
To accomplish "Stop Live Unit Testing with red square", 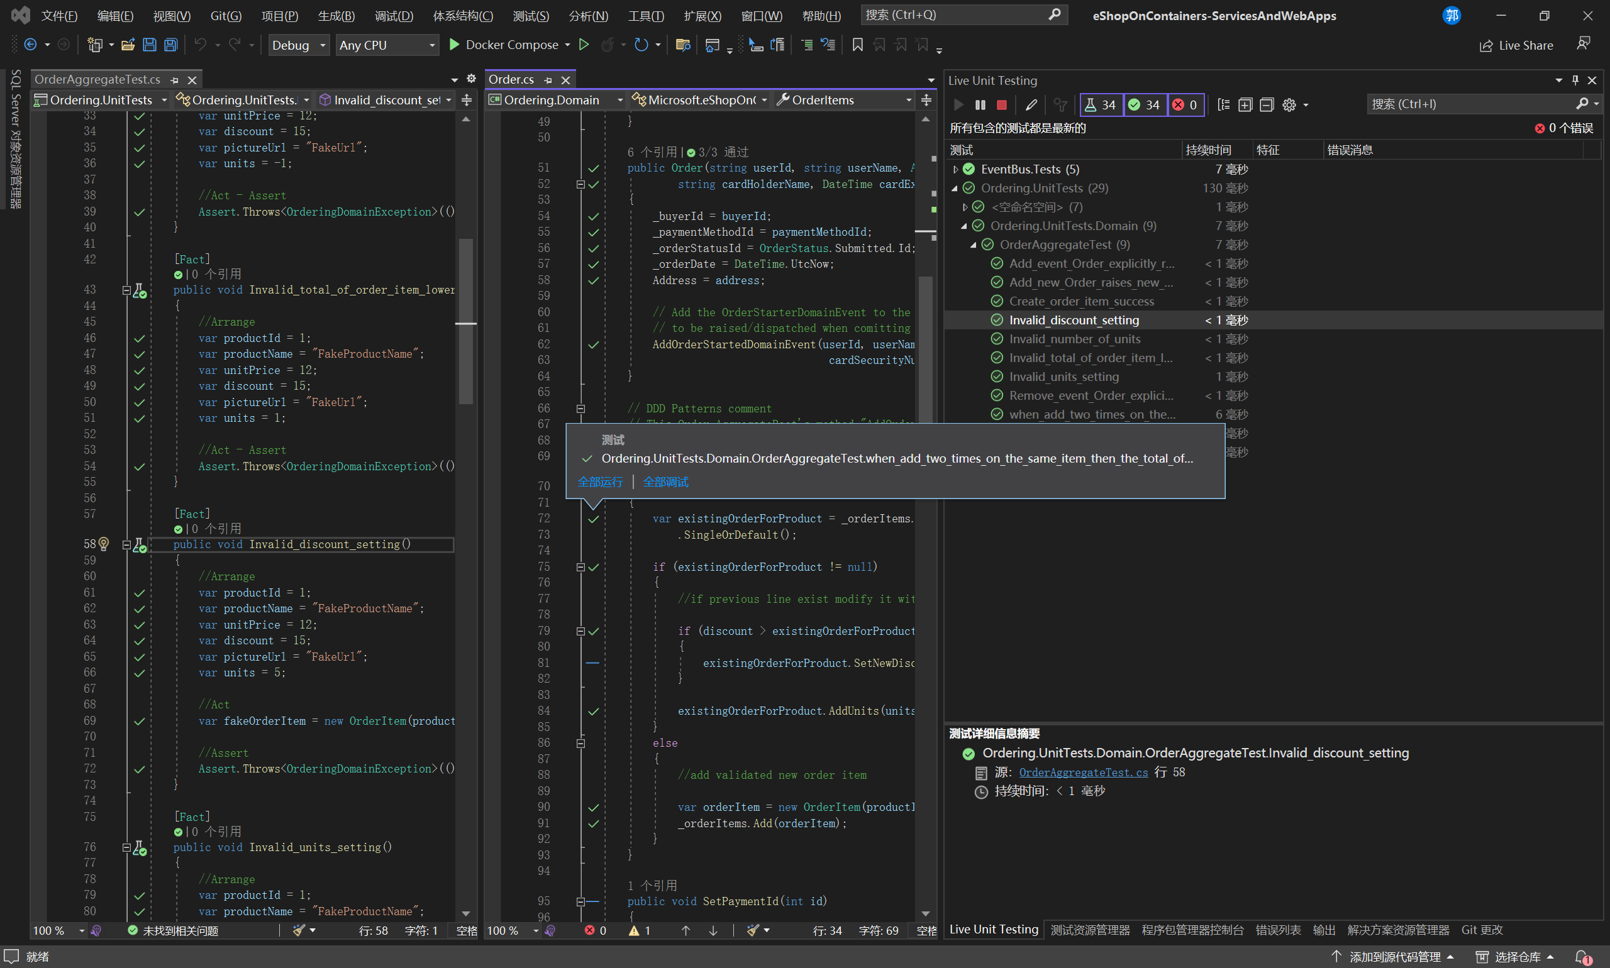I will [x=1002, y=105].
